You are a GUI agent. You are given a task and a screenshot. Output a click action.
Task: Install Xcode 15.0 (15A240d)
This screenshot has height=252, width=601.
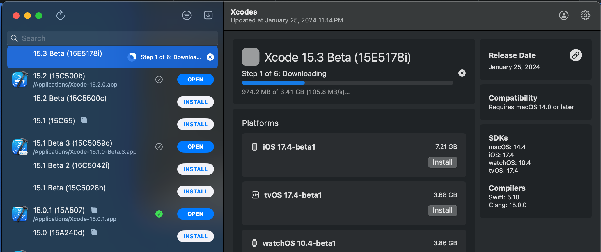click(196, 236)
